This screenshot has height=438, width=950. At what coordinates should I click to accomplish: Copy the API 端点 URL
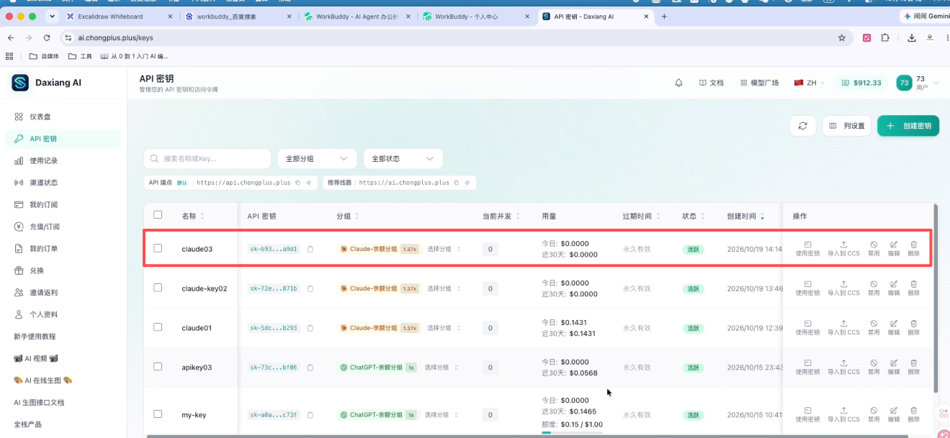pos(297,183)
